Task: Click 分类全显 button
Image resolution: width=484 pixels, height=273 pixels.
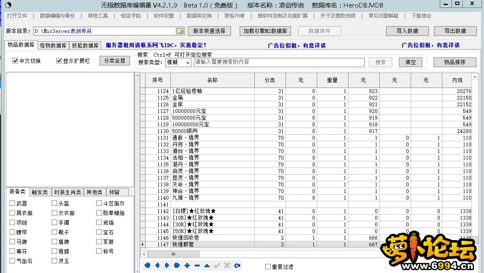Action: [115, 61]
